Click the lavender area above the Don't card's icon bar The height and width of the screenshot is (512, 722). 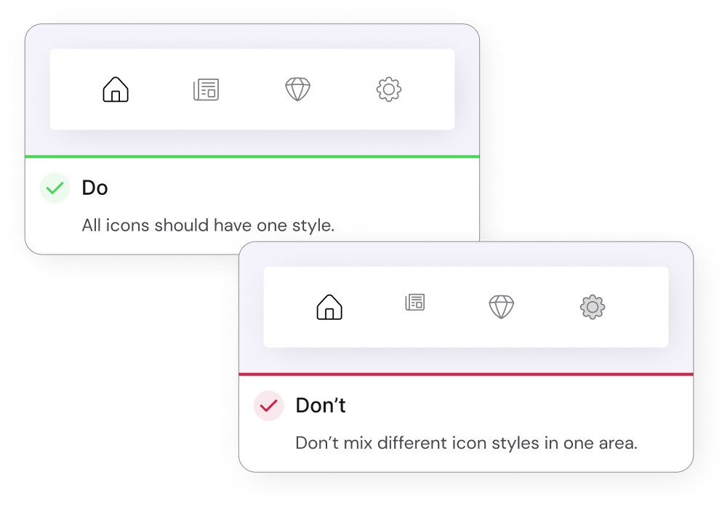466,255
